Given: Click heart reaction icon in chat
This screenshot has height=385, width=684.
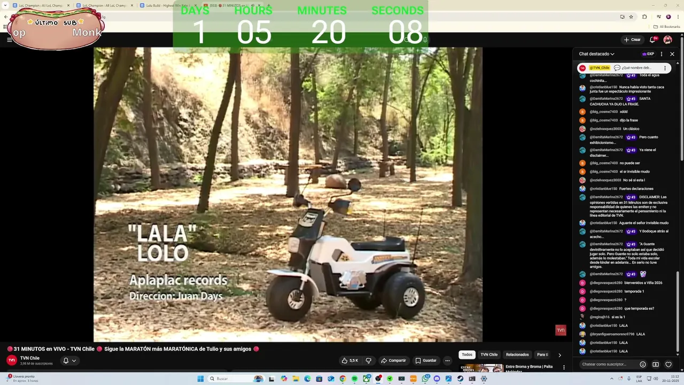Looking at the screenshot, I should pos(669,364).
